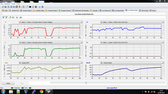Viewport: 168px width, 94px height.
Task: Click the exit door toolbar icon
Action: 43,7
